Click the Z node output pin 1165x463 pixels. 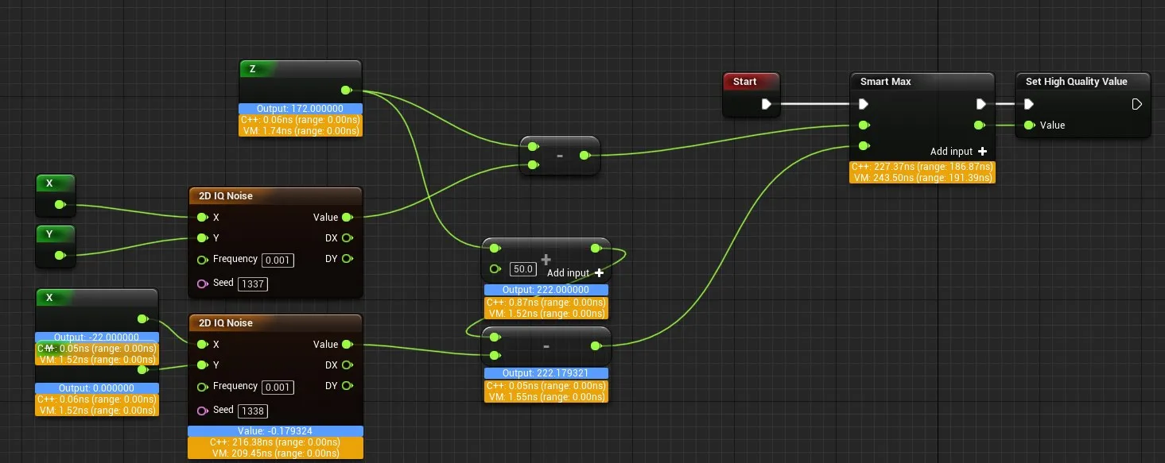(345, 90)
